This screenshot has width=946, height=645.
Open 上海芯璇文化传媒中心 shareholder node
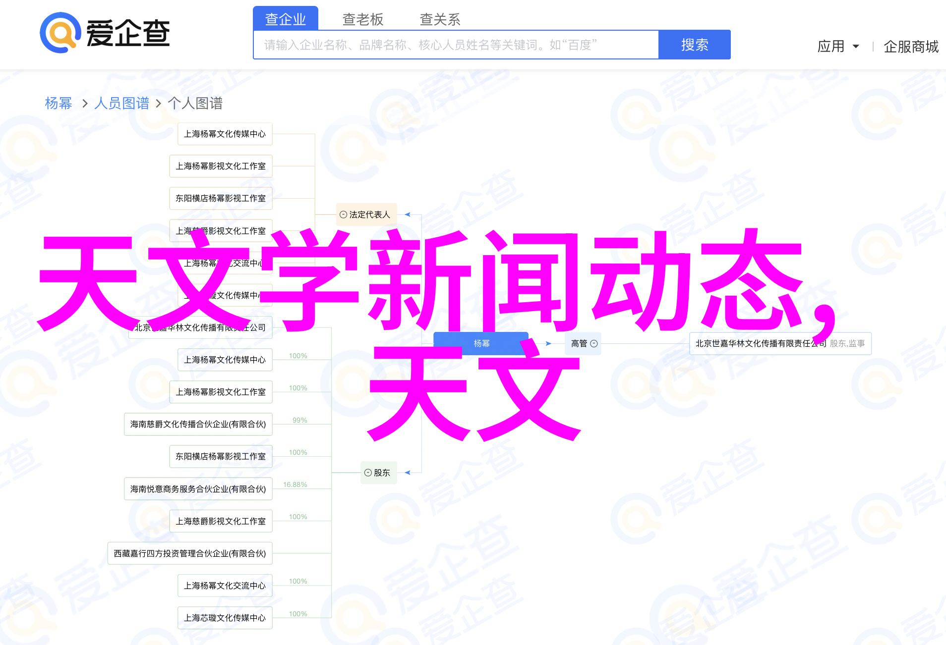225,618
